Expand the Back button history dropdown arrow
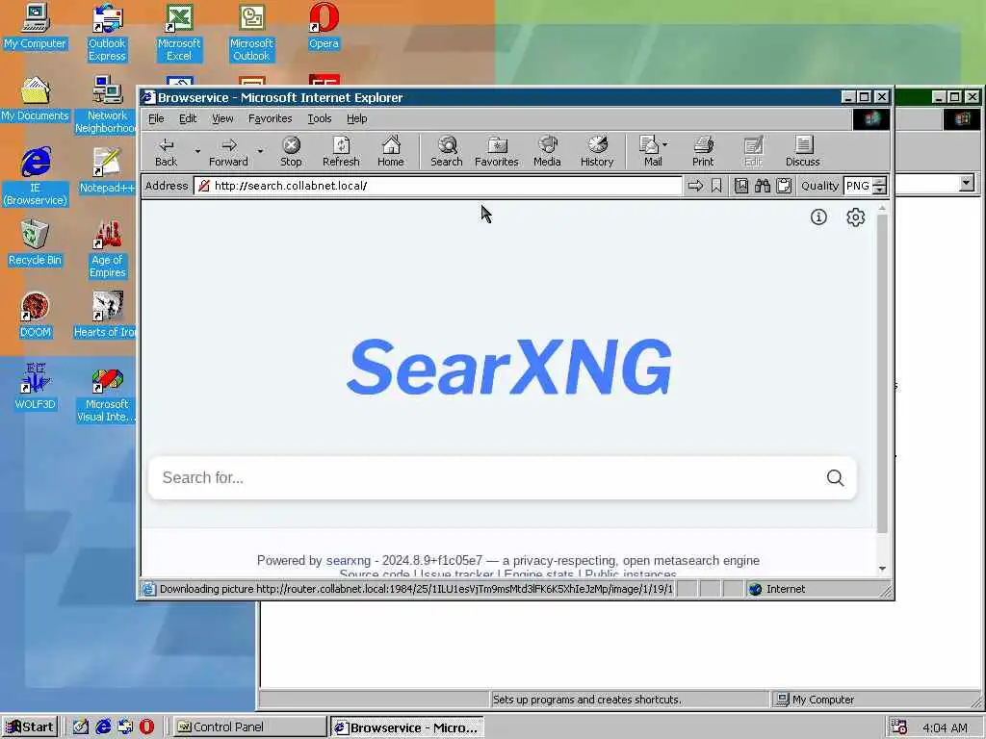Viewport: 986px width, 739px height. 197,151
